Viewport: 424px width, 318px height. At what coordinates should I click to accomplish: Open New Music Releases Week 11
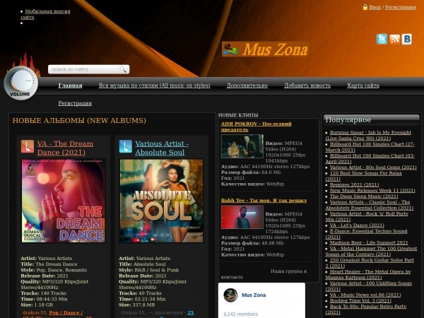pyautogui.click(x=372, y=190)
